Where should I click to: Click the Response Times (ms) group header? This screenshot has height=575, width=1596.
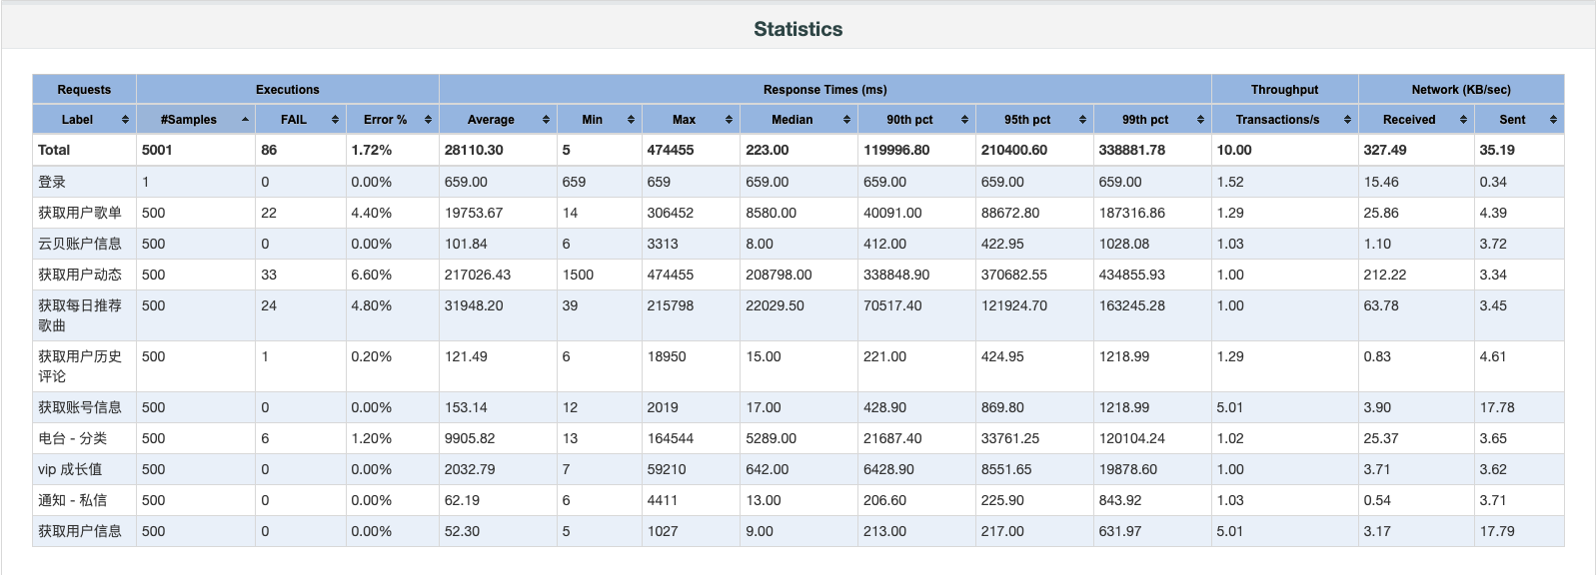pos(825,90)
